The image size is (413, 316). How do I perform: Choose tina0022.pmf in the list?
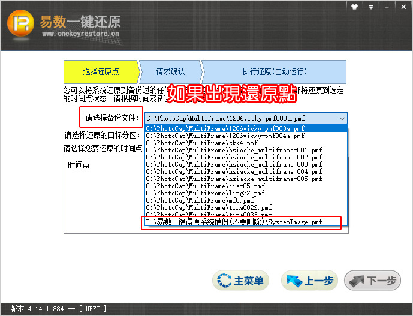pos(246,207)
